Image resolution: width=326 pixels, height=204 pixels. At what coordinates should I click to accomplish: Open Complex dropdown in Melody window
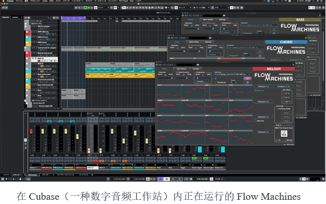pos(202,81)
